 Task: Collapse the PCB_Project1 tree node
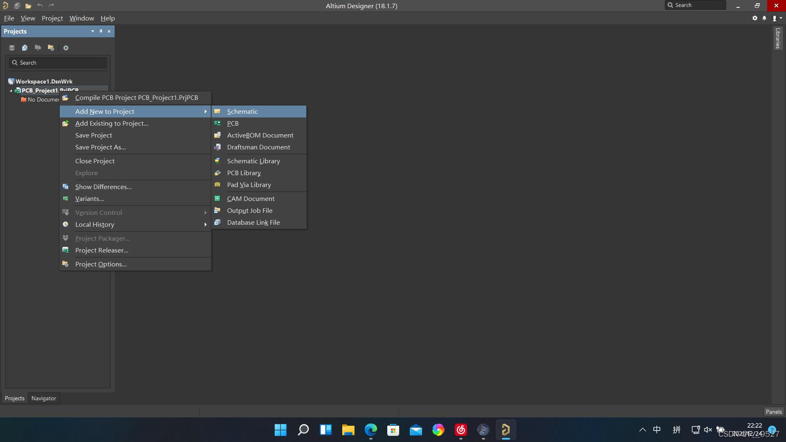click(11, 91)
